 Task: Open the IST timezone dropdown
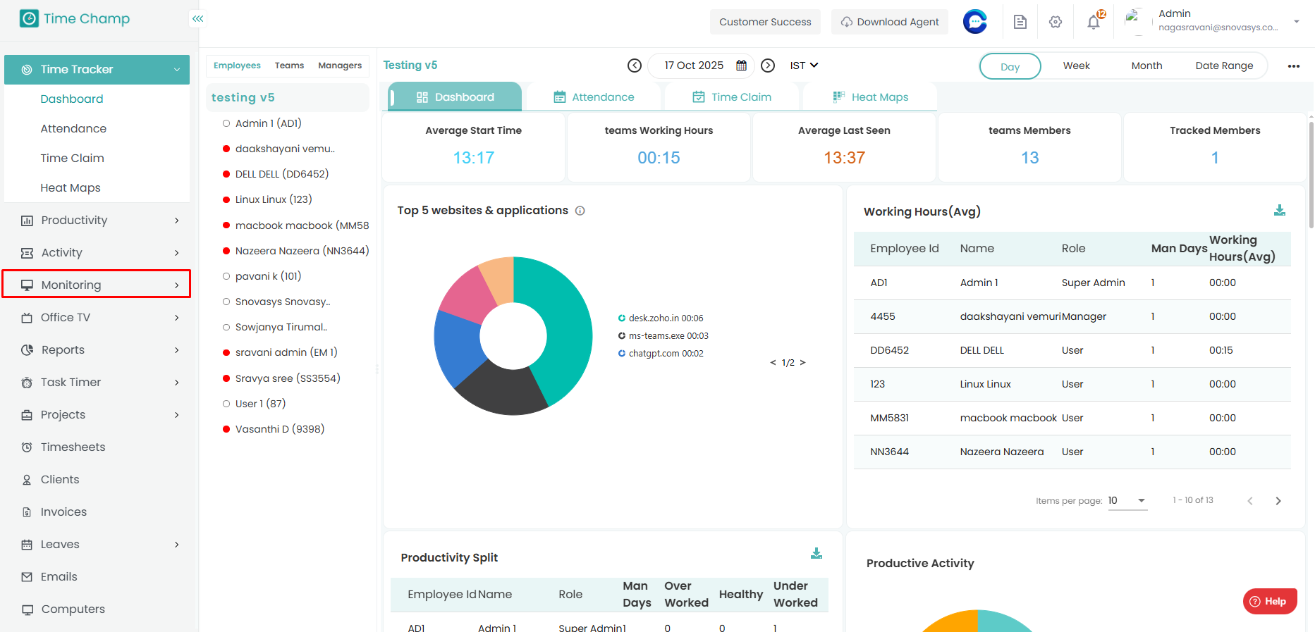804,66
